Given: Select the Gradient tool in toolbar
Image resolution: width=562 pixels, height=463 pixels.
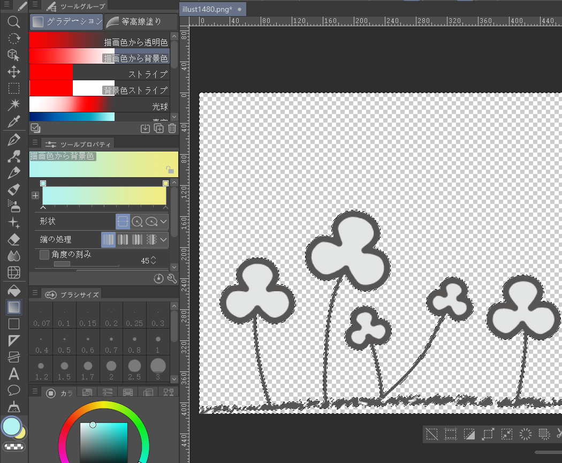Looking at the screenshot, I should 13,307.
